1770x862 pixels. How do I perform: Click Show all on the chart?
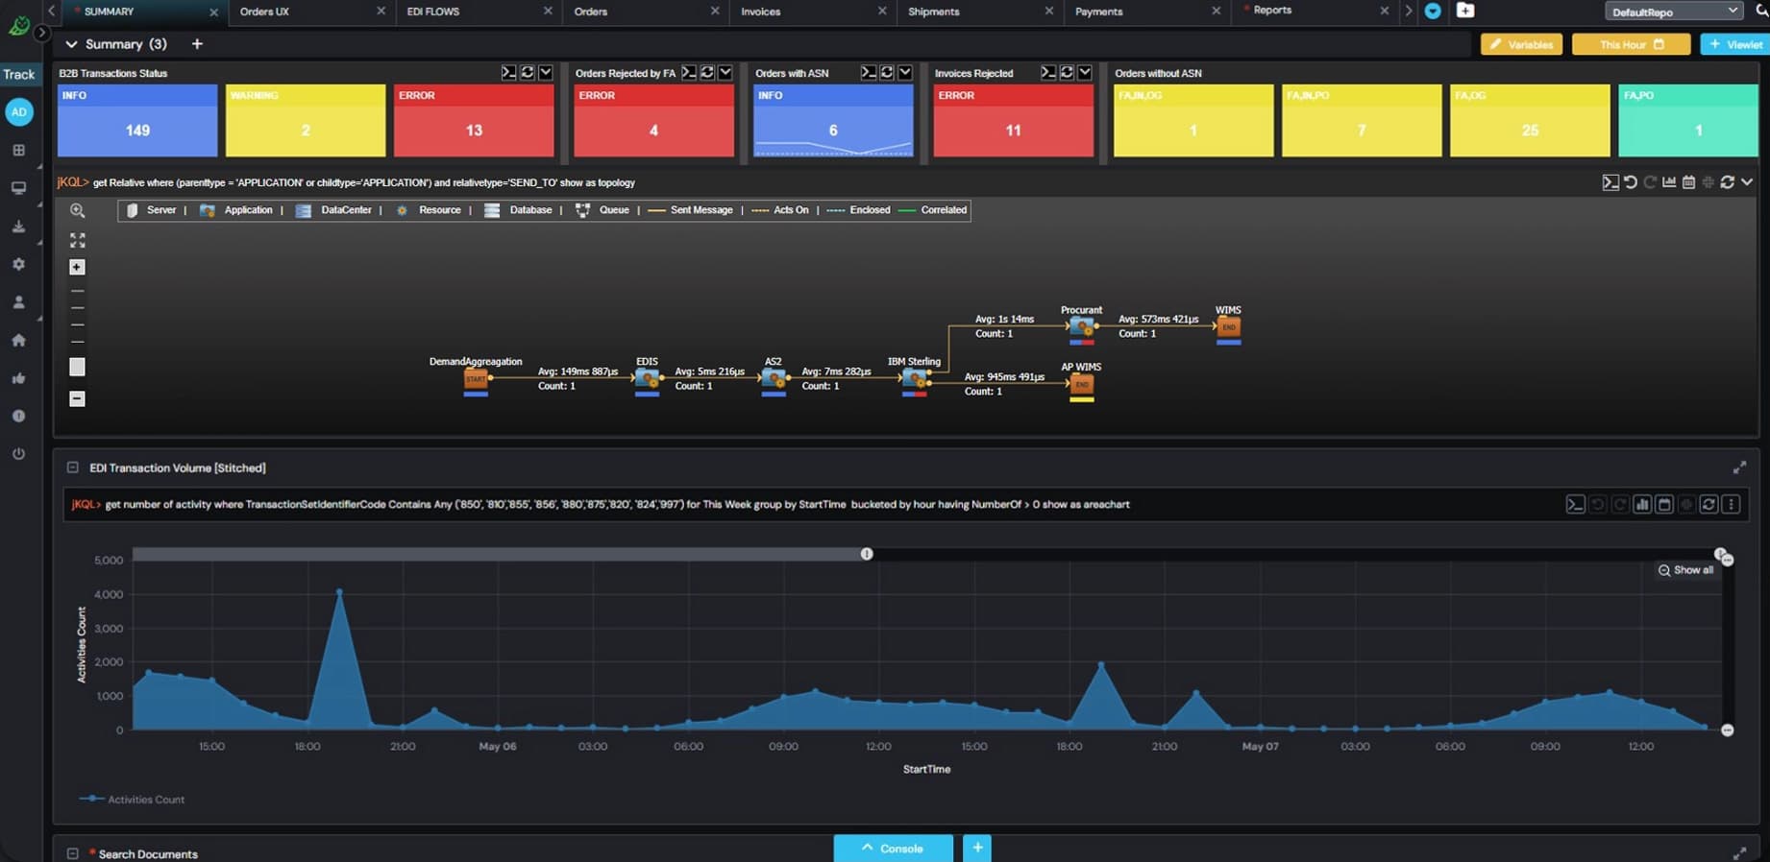pos(1685,570)
